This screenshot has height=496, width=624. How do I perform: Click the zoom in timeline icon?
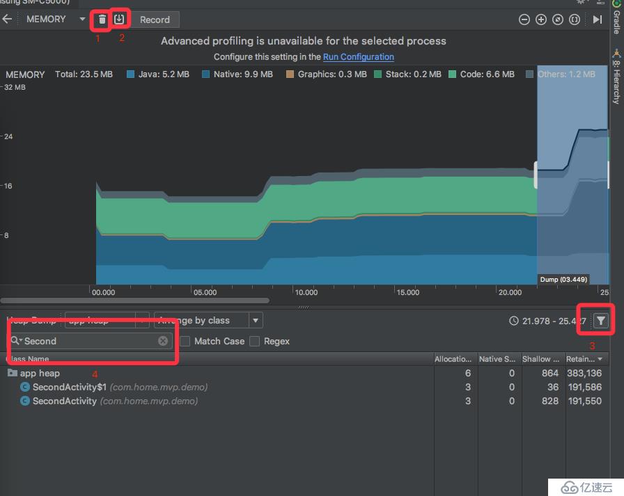pos(541,19)
